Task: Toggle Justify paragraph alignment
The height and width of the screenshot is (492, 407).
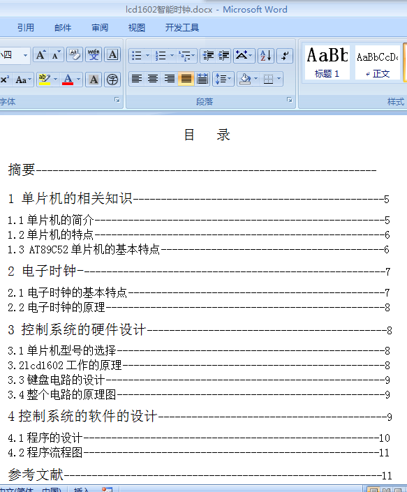Action: pyautogui.click(x=186, y=79)
